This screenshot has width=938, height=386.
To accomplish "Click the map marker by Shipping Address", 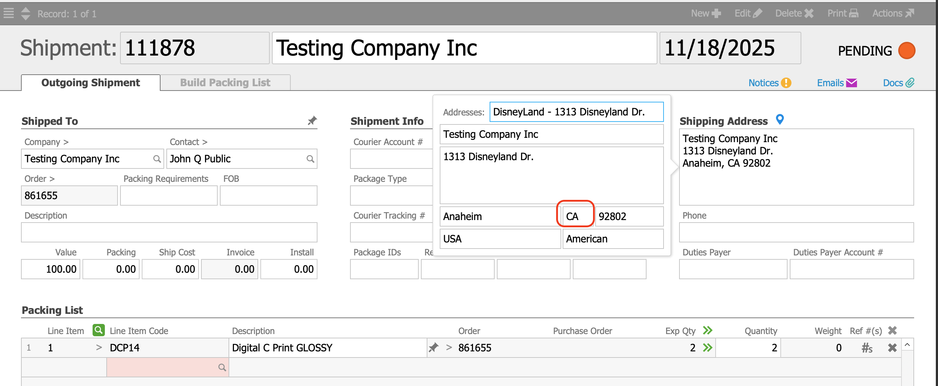I will [x=780, y=119].
